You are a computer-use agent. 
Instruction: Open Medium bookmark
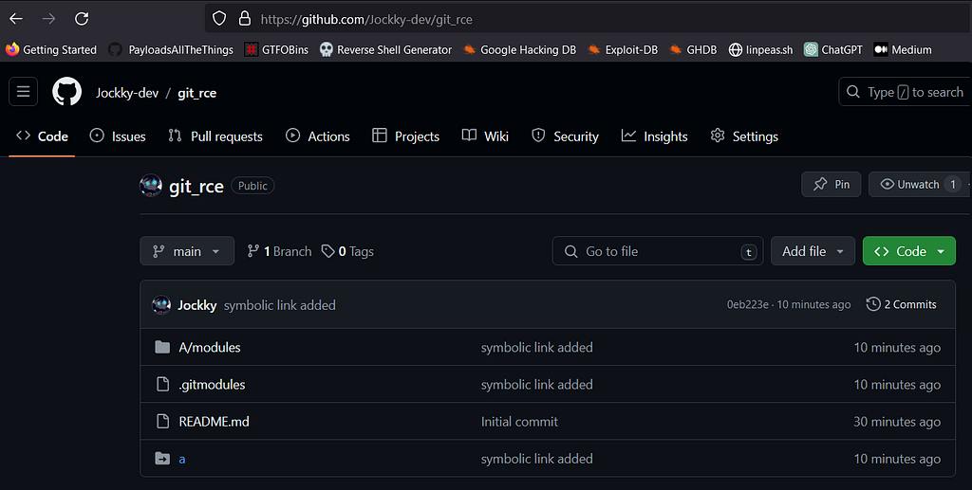pos(903,49)
